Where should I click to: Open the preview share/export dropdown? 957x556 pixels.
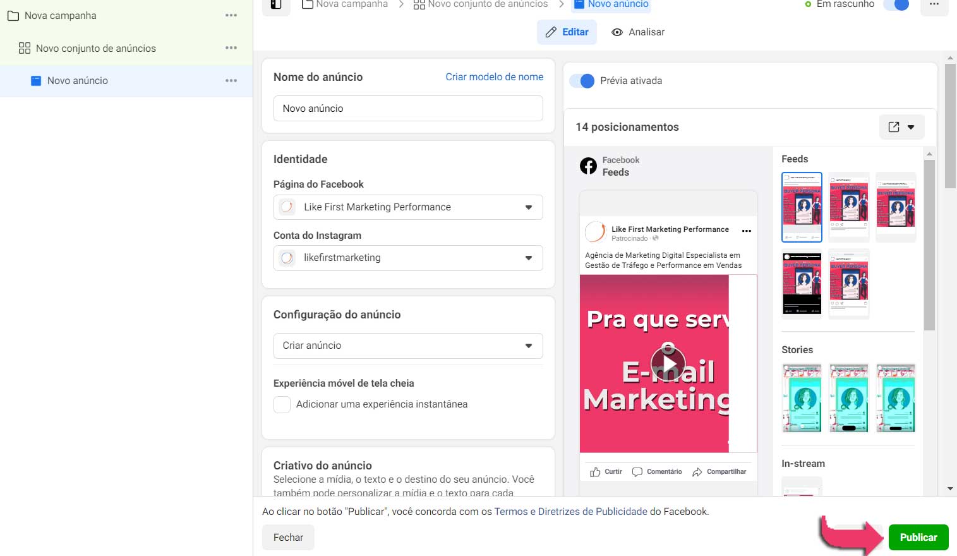901,127
